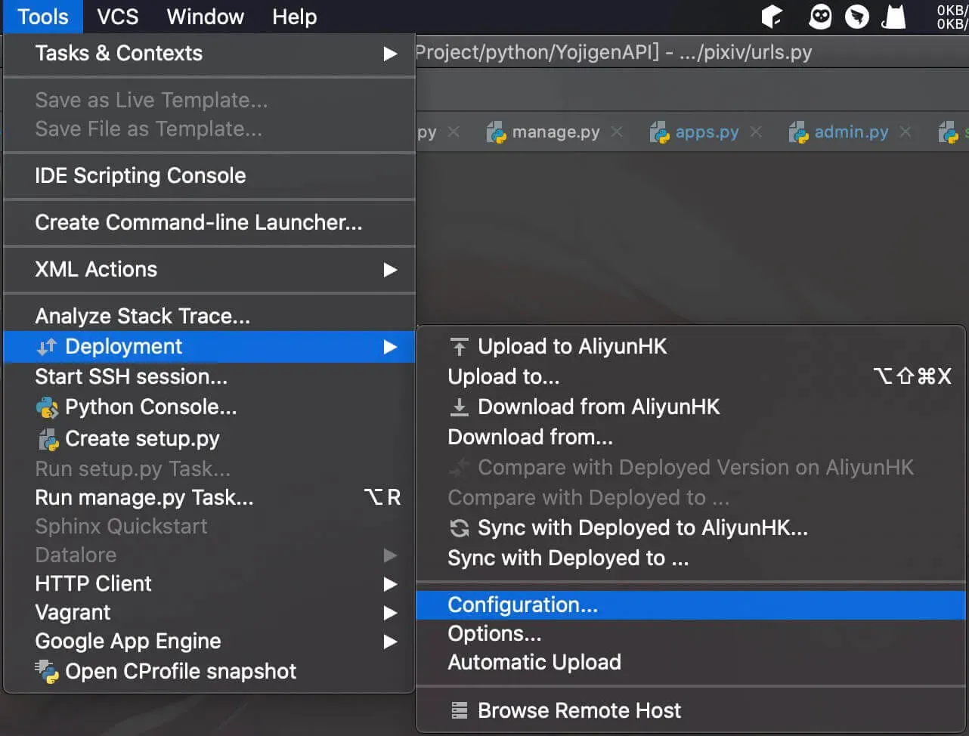Click the Browse Remote Host server icon

[459, 711]
